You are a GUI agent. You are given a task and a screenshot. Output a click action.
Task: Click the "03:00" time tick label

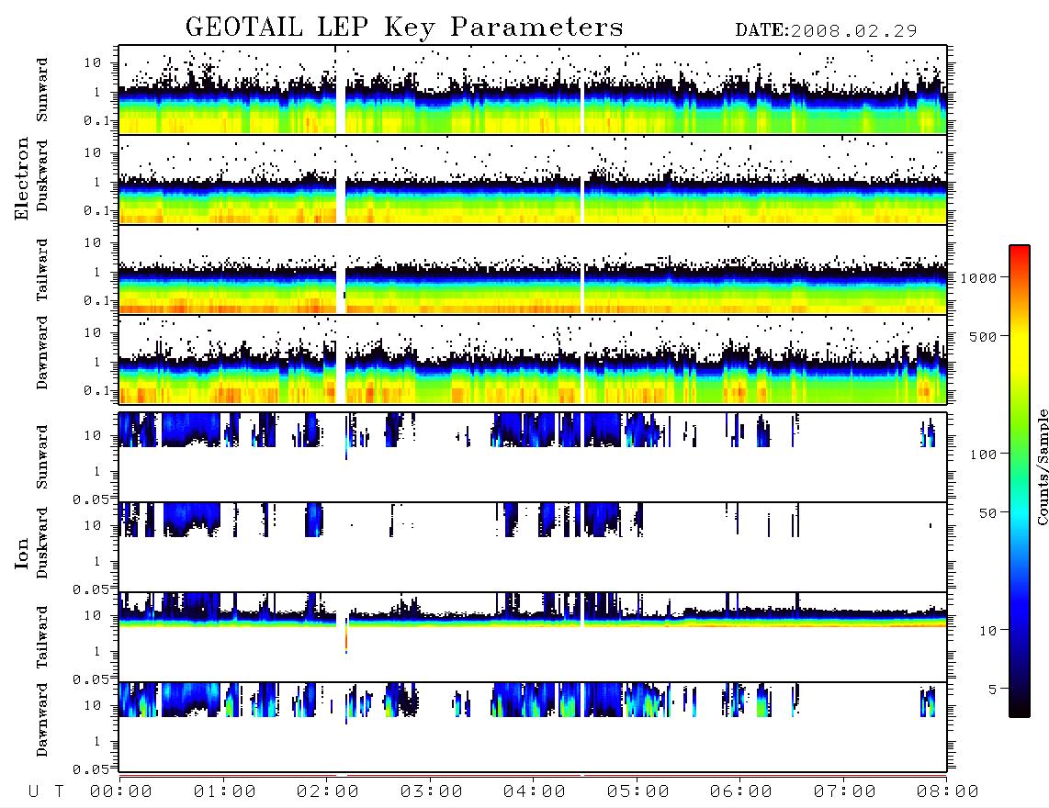432,792
